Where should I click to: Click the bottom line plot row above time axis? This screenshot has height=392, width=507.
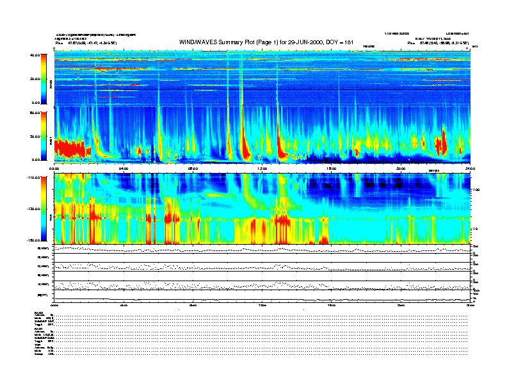[262, 297]
